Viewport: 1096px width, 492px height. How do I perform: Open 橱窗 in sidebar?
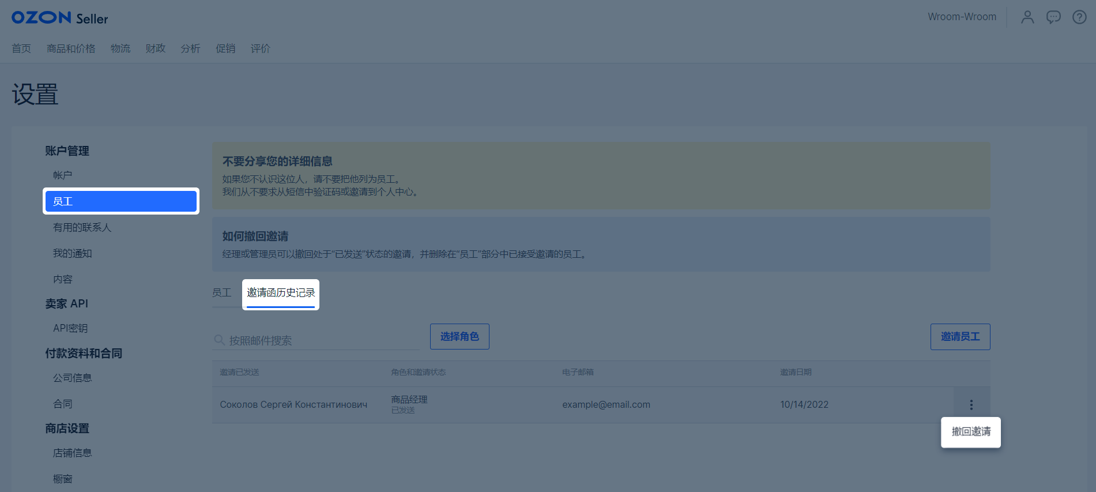63,479
